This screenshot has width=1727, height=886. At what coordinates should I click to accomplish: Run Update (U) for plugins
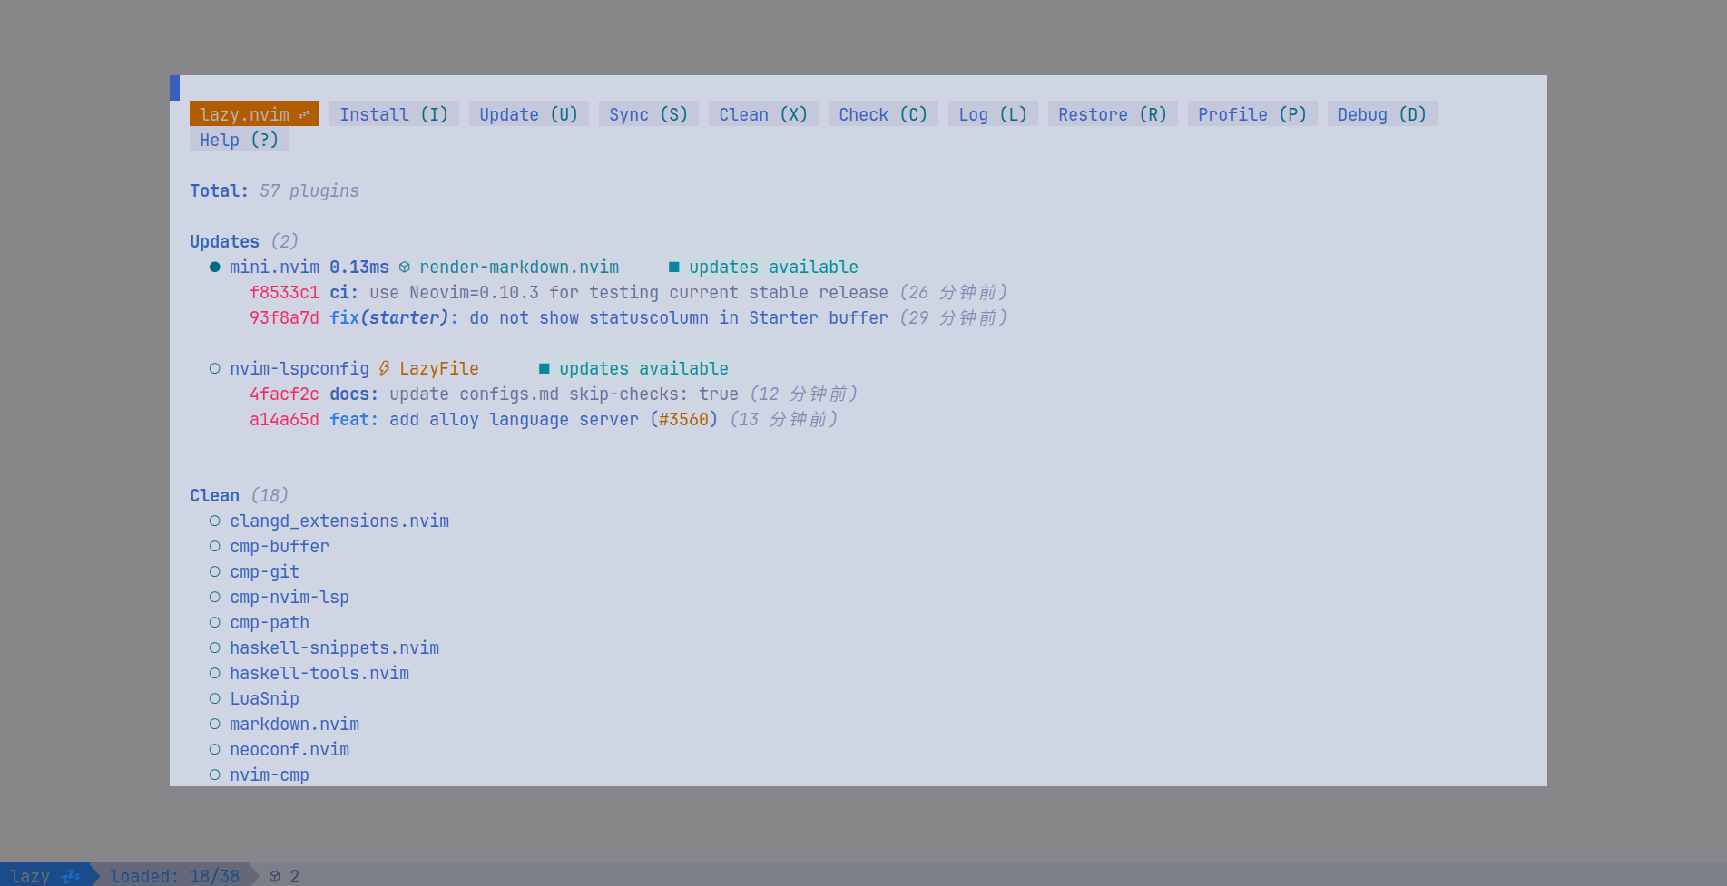pos(529,114)
